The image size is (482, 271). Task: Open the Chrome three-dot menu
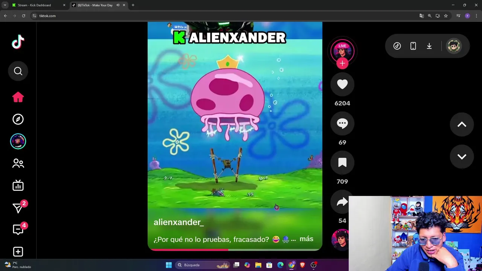tap(476, 16)
